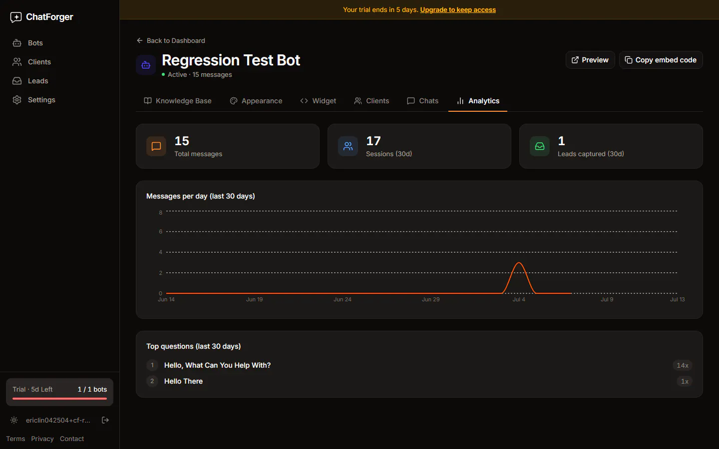Click the ericlin042504 account email
719x449 pixels.
(x=58, y=420)
